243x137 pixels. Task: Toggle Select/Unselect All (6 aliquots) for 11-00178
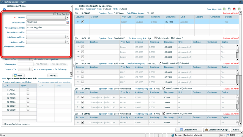(x=155, y=38)
